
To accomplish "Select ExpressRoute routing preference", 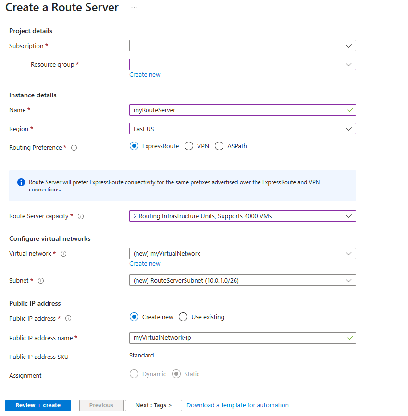I will click(134, 146).
